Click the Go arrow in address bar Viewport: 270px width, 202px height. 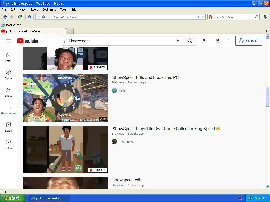(x=197, y=17)
